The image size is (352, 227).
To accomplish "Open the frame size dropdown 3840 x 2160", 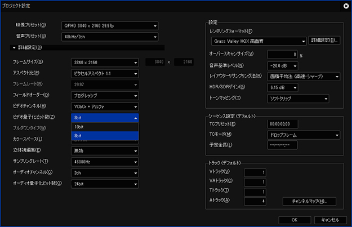I will (105, 63).
